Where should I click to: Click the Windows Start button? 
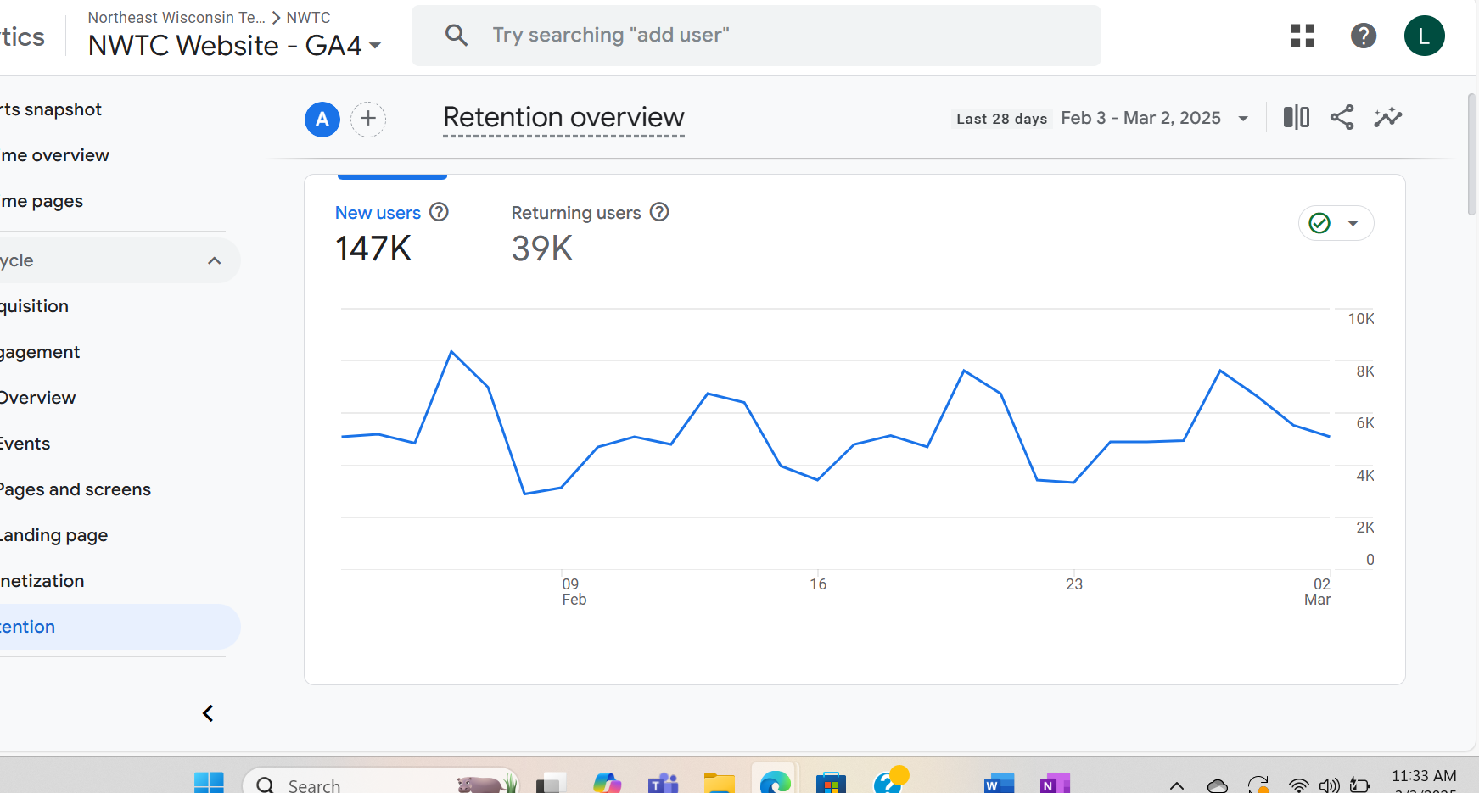(210, 781)
